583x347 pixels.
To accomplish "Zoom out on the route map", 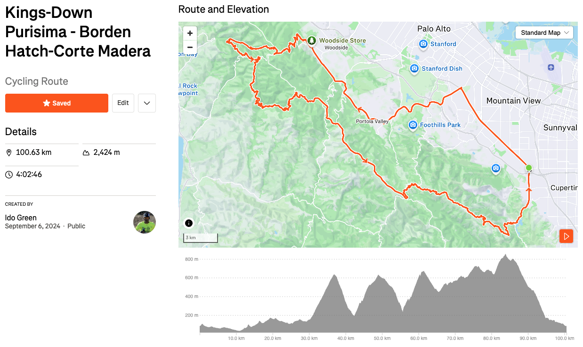I will coord(190,47).
